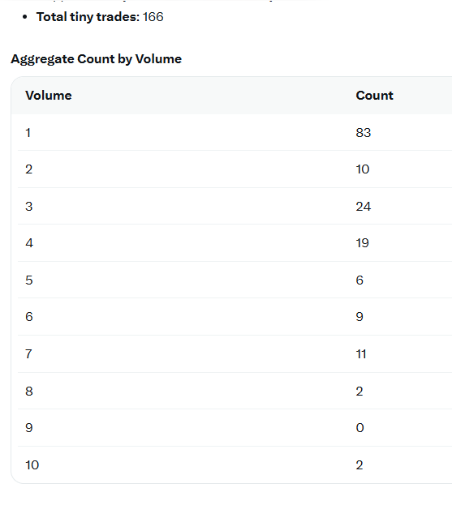This screenshot has width=452, height=505.
Task: Click the 'Aggregate Count by Volume' heading
Action: tap(96, 59)
